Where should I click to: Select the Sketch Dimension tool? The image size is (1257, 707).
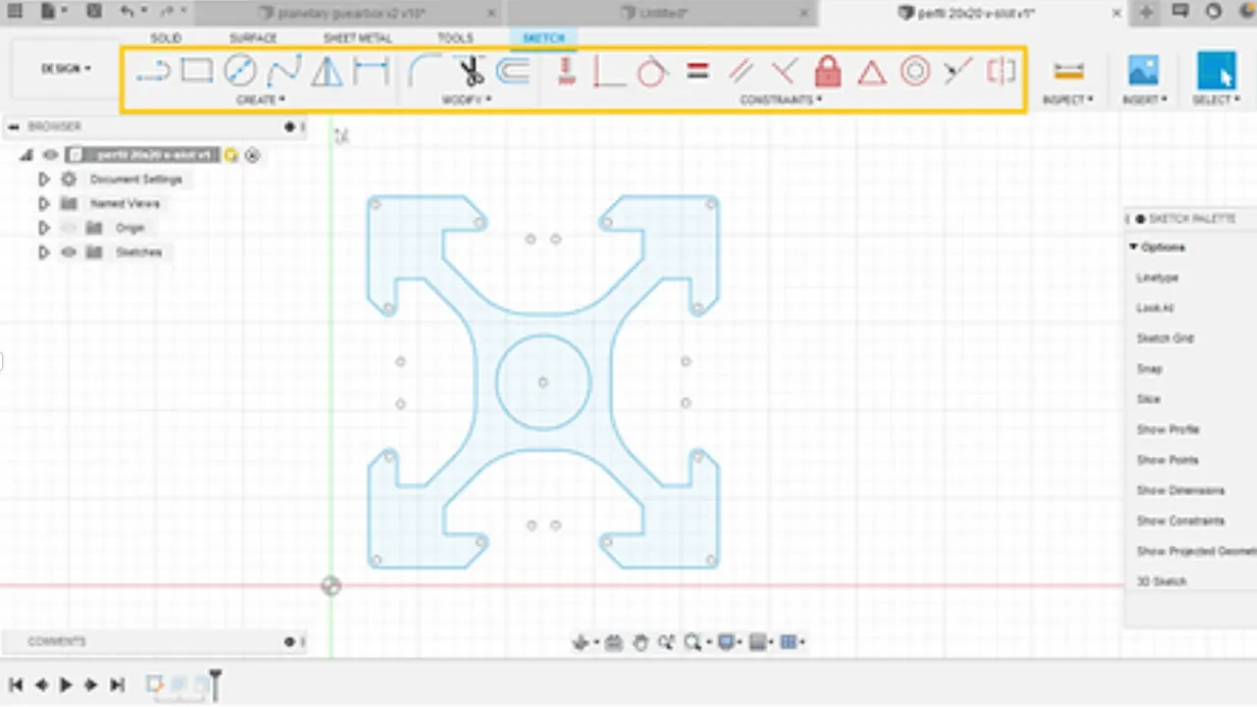tap(371, 71)
